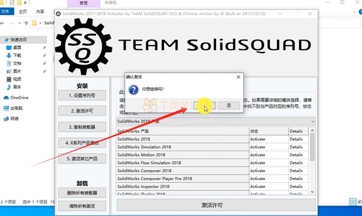Open 桌面 folder in Explorer sidebar
362x216 pixels.
[17, 47]
